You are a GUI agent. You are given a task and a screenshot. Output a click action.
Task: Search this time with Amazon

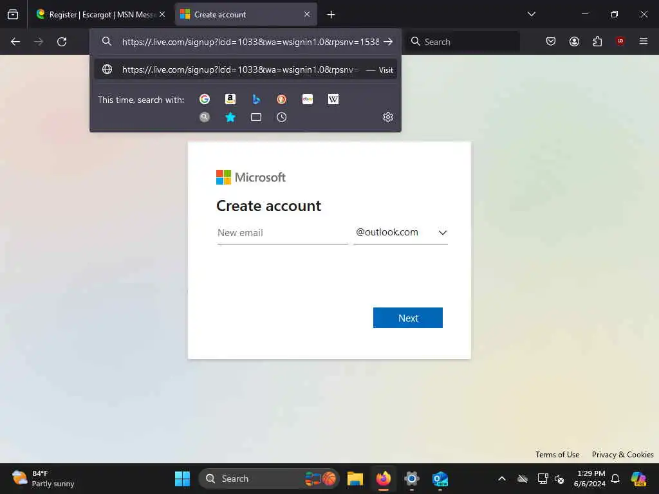tap(230, 99)
